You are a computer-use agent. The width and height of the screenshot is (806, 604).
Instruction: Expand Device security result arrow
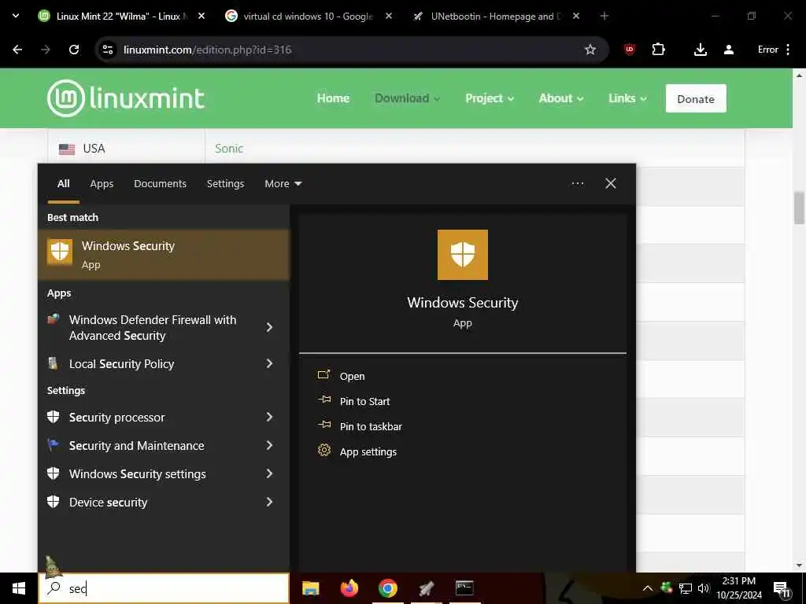click(x=269, y=502)
